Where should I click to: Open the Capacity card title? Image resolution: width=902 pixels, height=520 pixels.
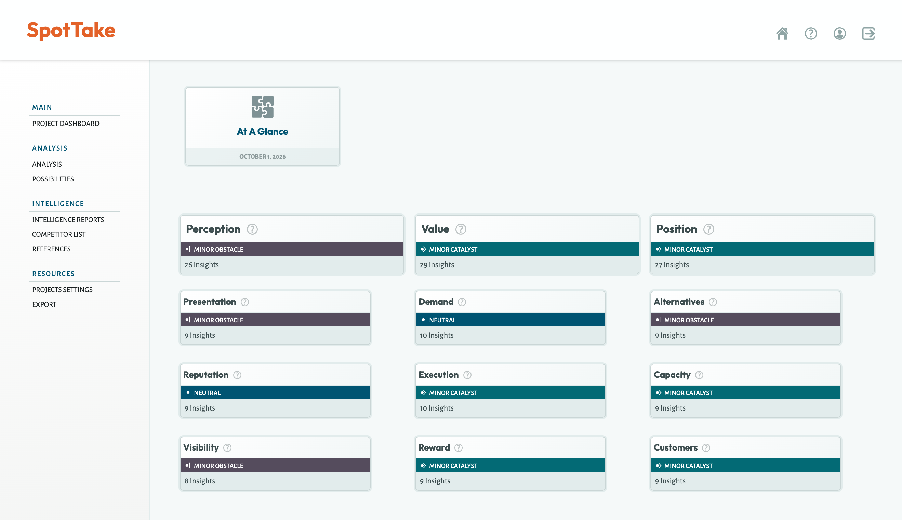point(672,375)
